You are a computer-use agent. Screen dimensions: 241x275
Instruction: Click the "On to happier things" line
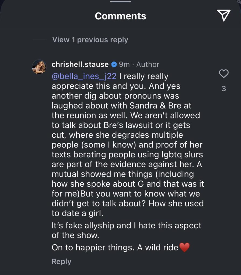(115, 247)
